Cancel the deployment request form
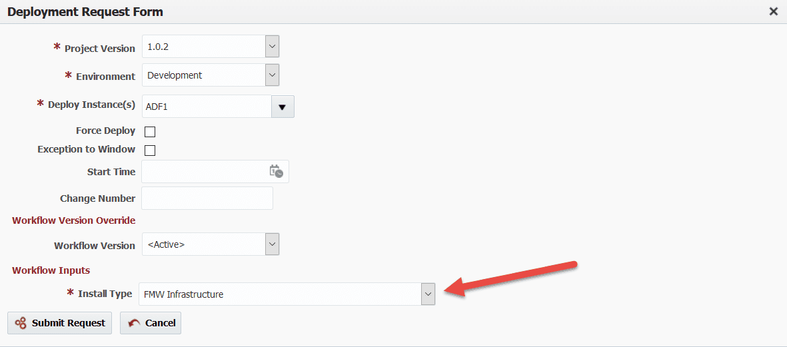Screen dimensions: 787x347 point(151,323)
